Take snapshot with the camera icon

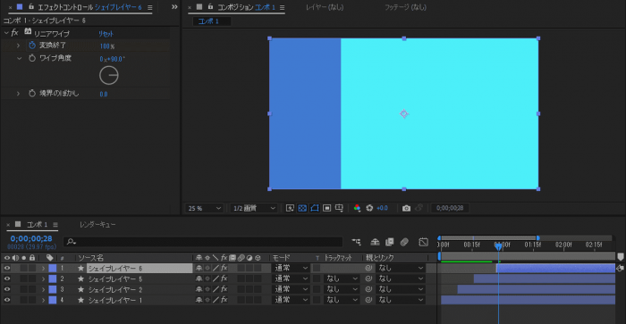pos(406,208)
